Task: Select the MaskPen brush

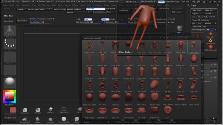Action: [38, 110]
